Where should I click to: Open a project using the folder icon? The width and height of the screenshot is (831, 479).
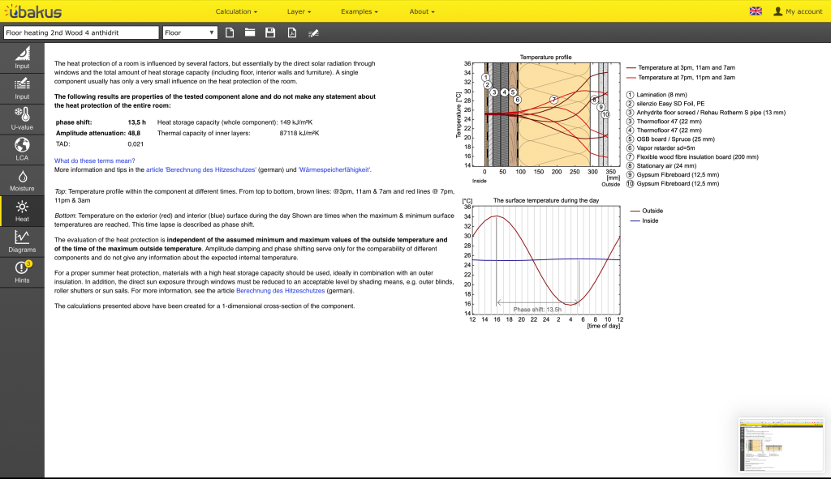[x=250, y=33]
